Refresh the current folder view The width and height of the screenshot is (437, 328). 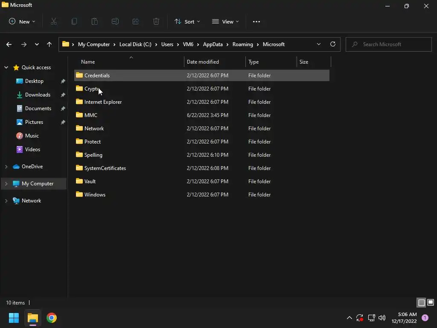click(x=333, y=44)
